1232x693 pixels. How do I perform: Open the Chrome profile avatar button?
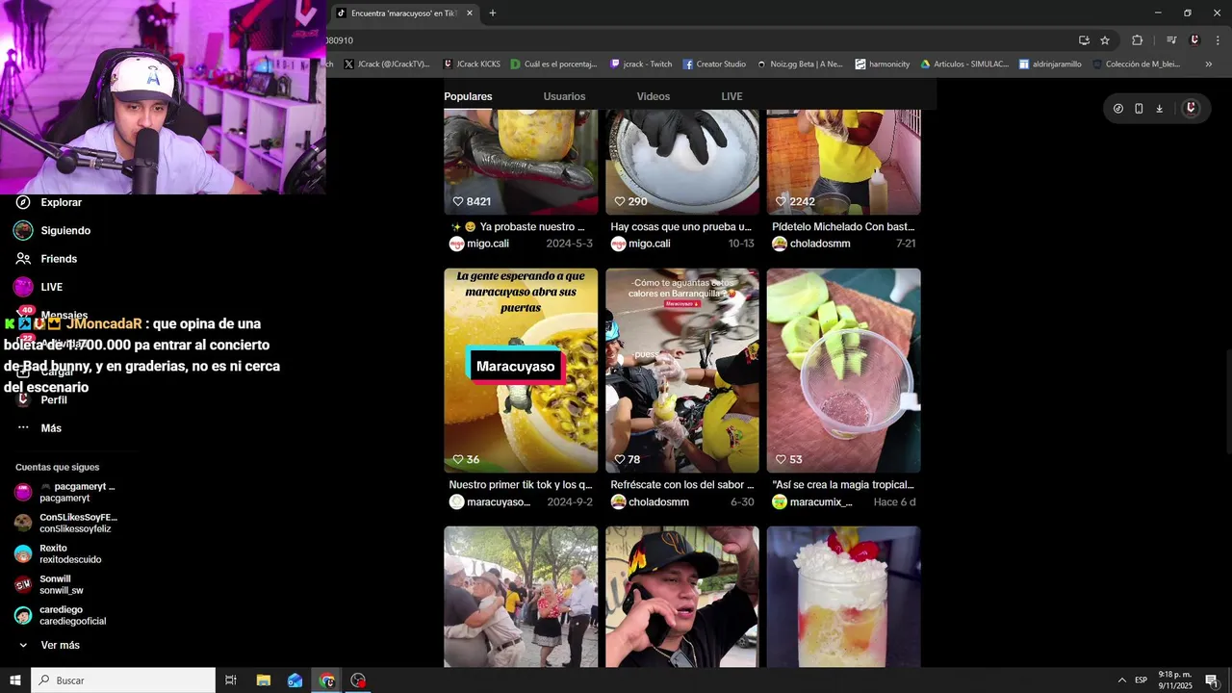click(x=1194, y=40)
